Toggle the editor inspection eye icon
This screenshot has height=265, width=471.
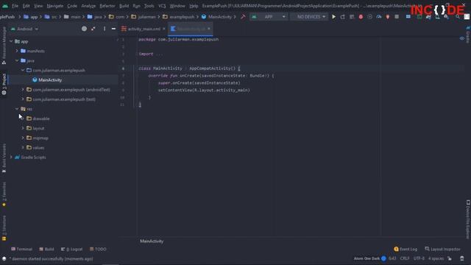(462, 38)
